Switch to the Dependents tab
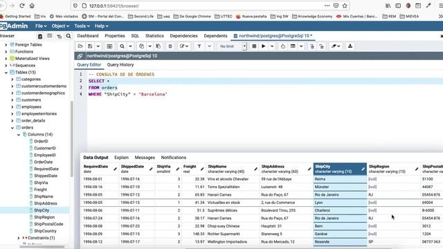Viewport: 443px width, 249px height. [215, 36]
